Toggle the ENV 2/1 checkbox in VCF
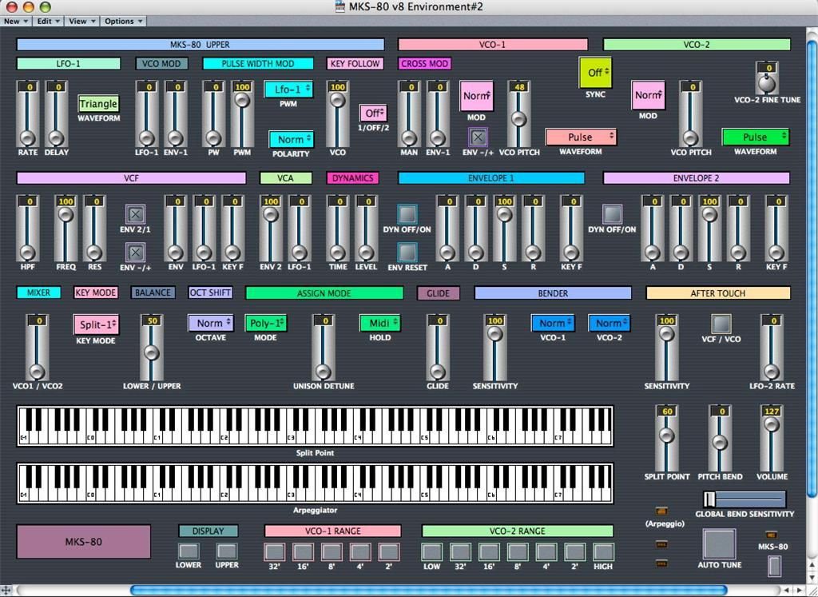818x597 pixels. coord(135,214)
